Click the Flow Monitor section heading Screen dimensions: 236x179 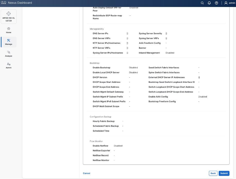[x=96, y=141]
